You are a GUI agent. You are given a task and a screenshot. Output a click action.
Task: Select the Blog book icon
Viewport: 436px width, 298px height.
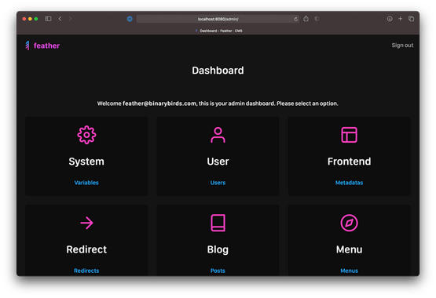click(x=218, y=223)
